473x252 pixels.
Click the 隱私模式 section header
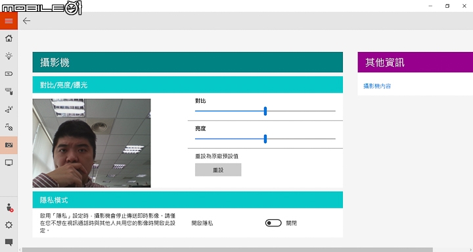(188, 200)
